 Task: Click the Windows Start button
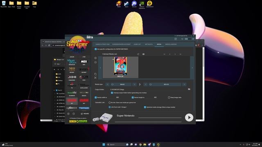click(104, 145)
